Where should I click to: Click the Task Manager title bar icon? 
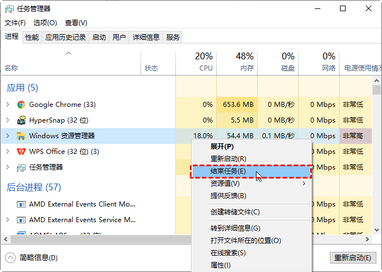pos(8,8)
